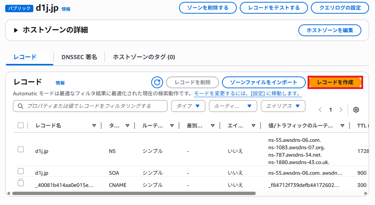The width and height of the screenshot is (375, 205).
Task: Sort by 値/トラフィック column arrow
Action: (342, 126)
